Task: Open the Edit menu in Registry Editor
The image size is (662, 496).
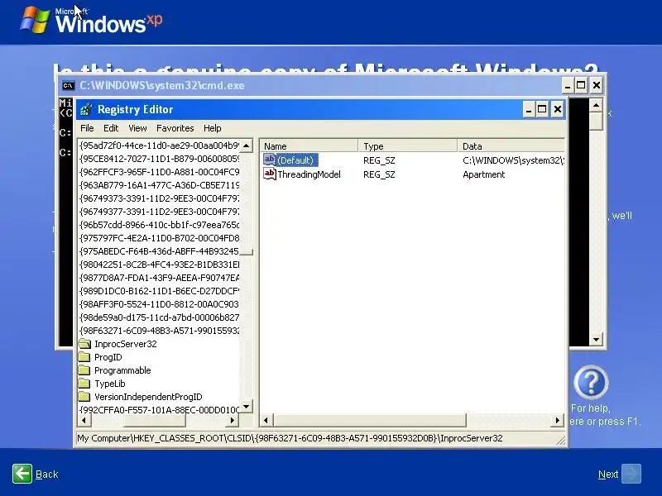Action: (x=111, y=128)
